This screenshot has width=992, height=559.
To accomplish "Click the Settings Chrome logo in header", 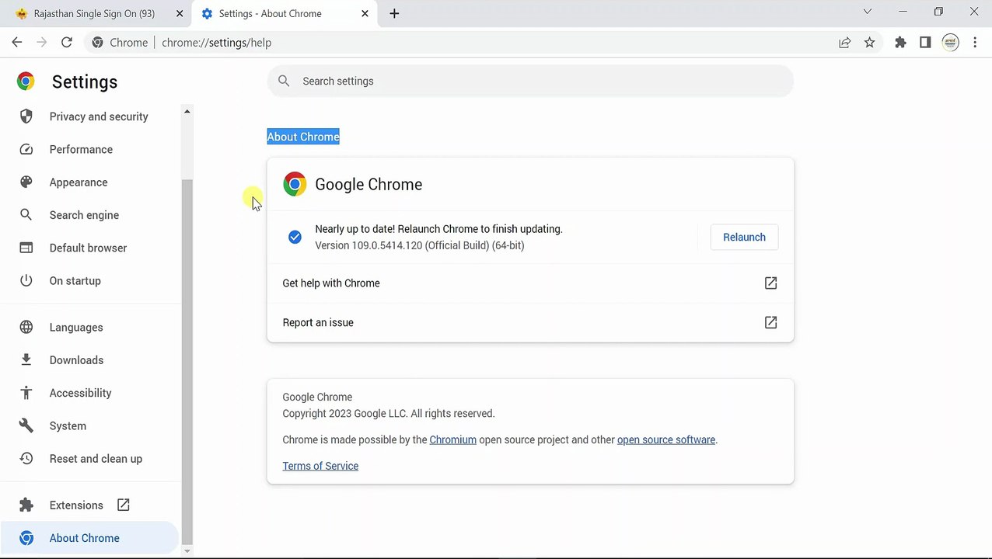I will pyautogui.click(x=26, y=82).
